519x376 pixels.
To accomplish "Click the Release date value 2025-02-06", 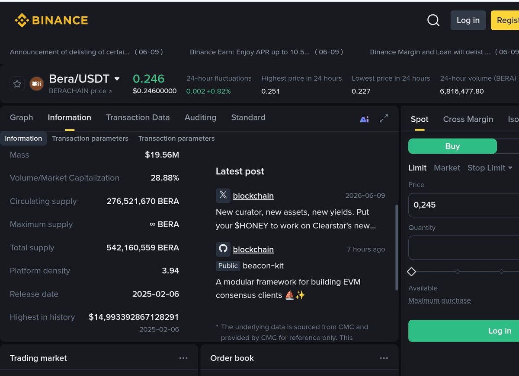I will 156,294.
